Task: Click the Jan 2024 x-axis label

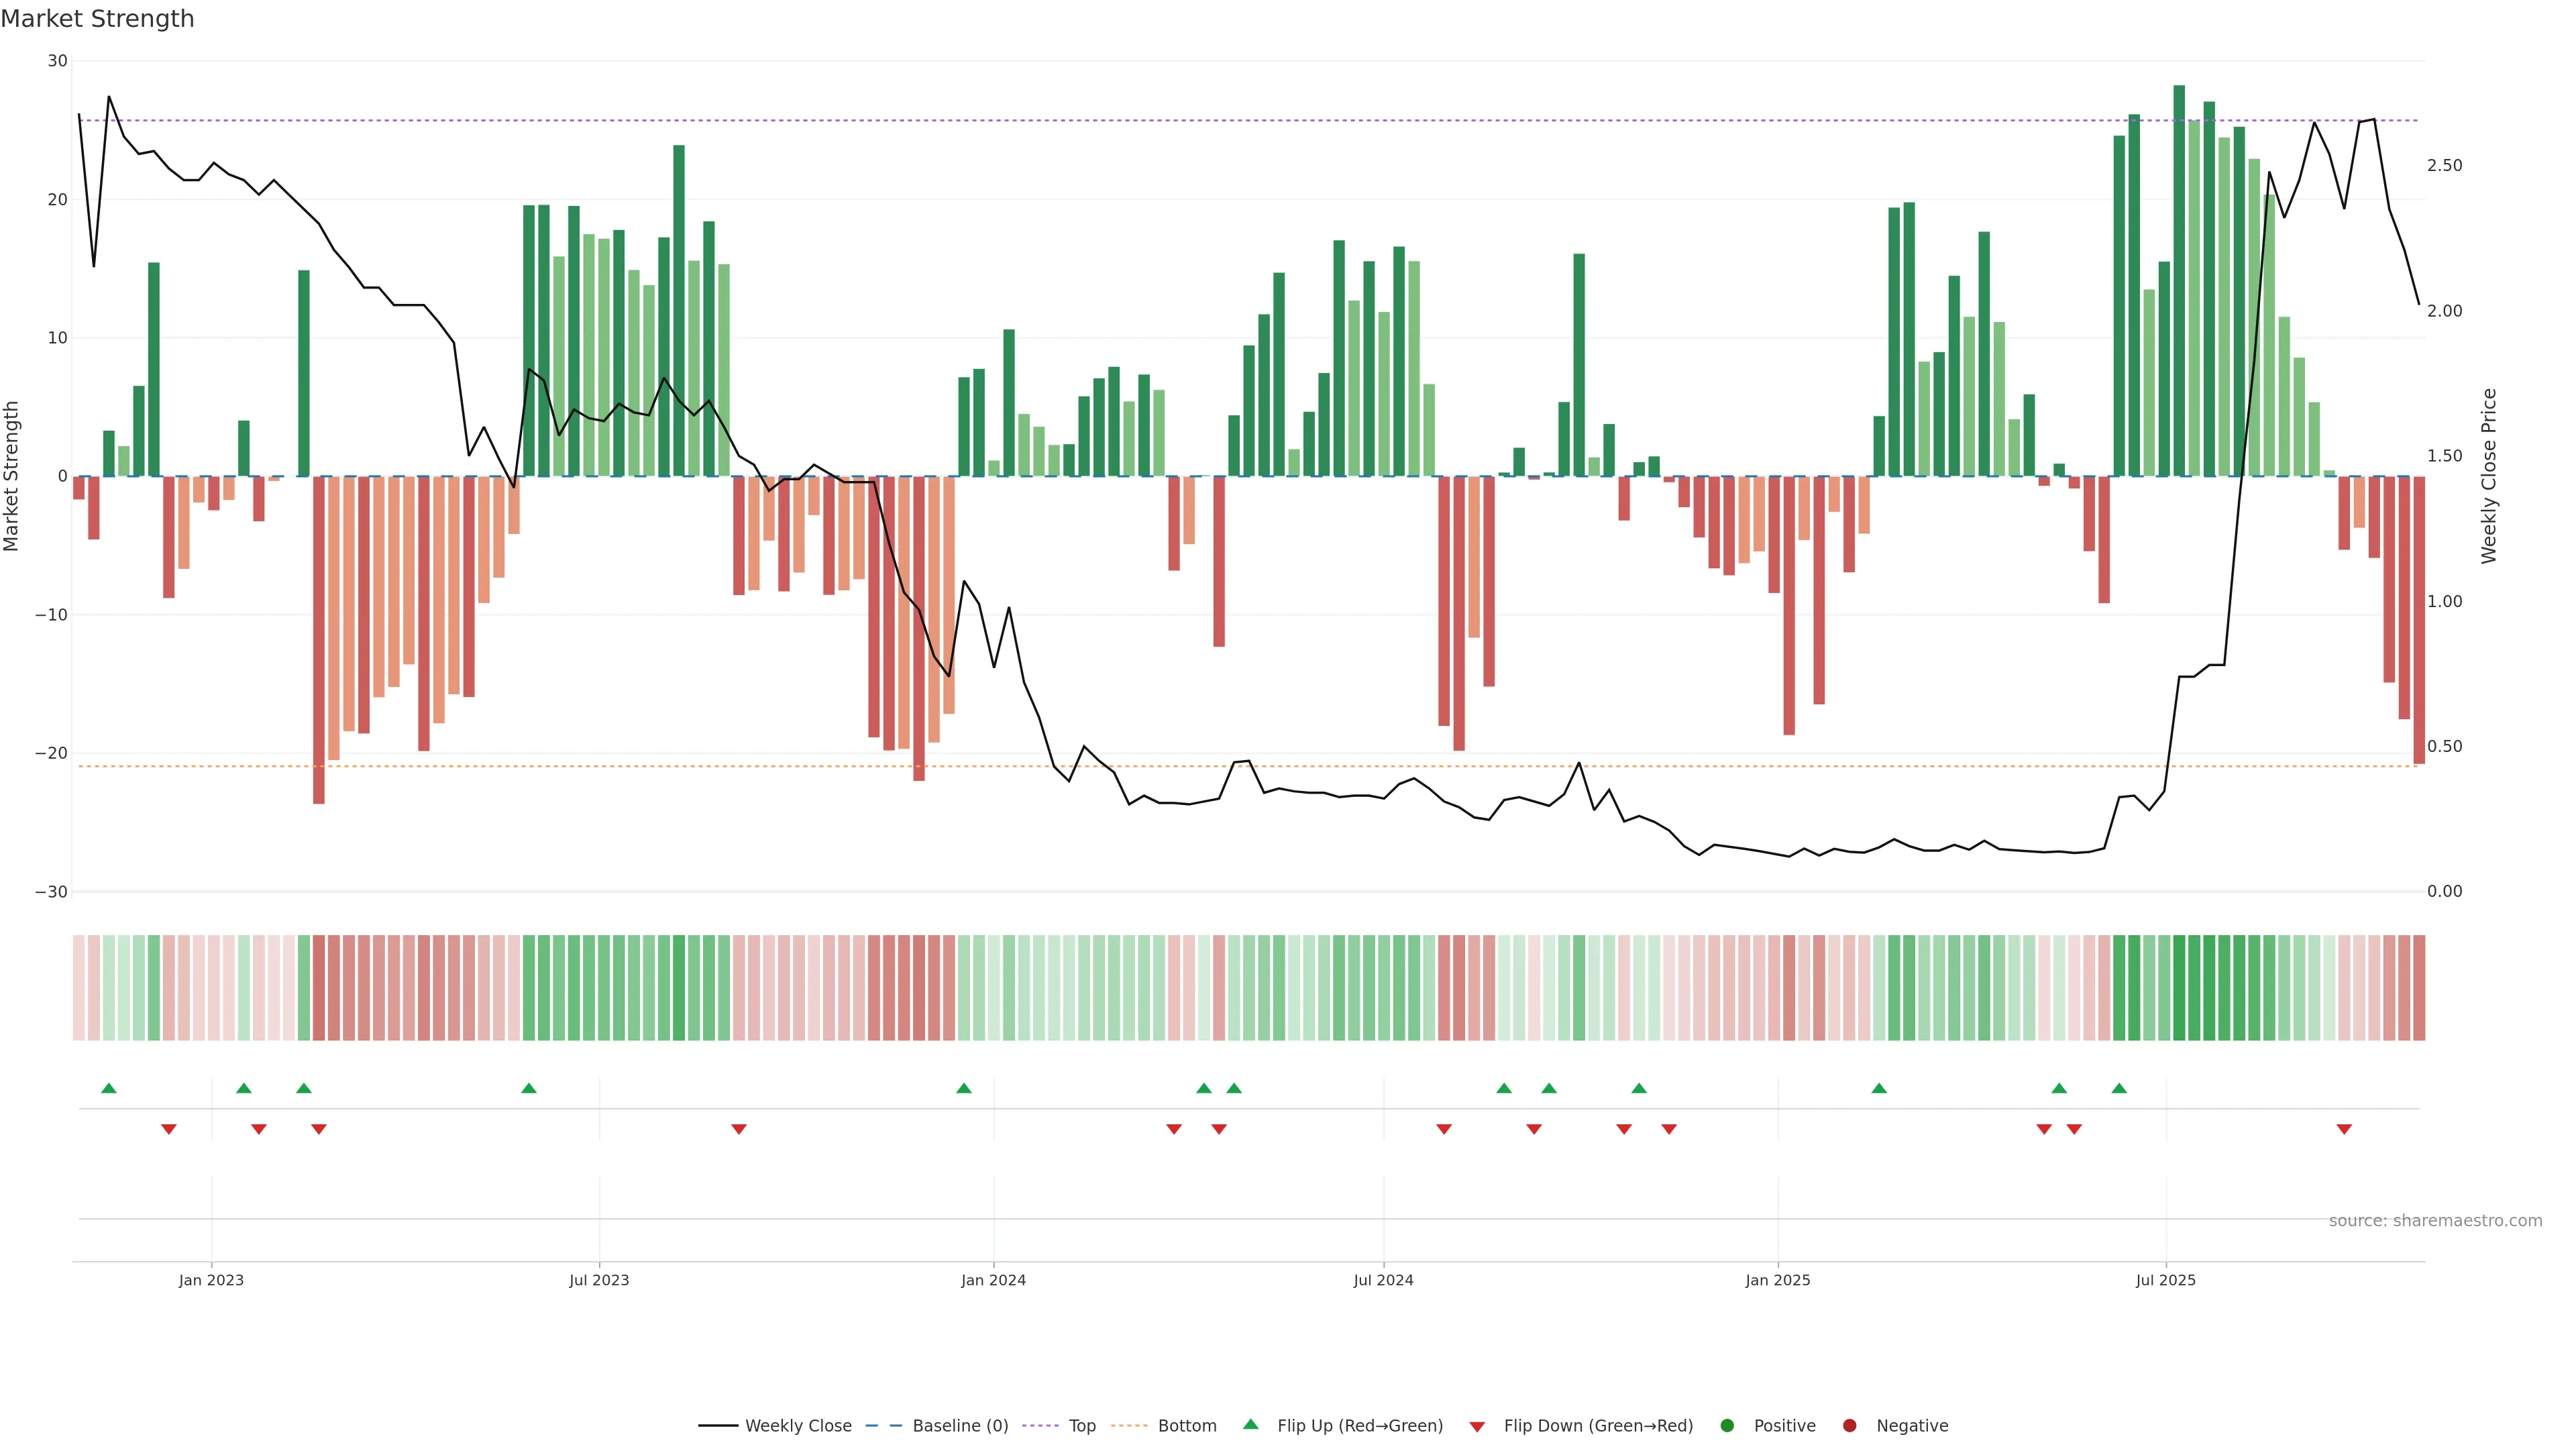Action: 993,1280
